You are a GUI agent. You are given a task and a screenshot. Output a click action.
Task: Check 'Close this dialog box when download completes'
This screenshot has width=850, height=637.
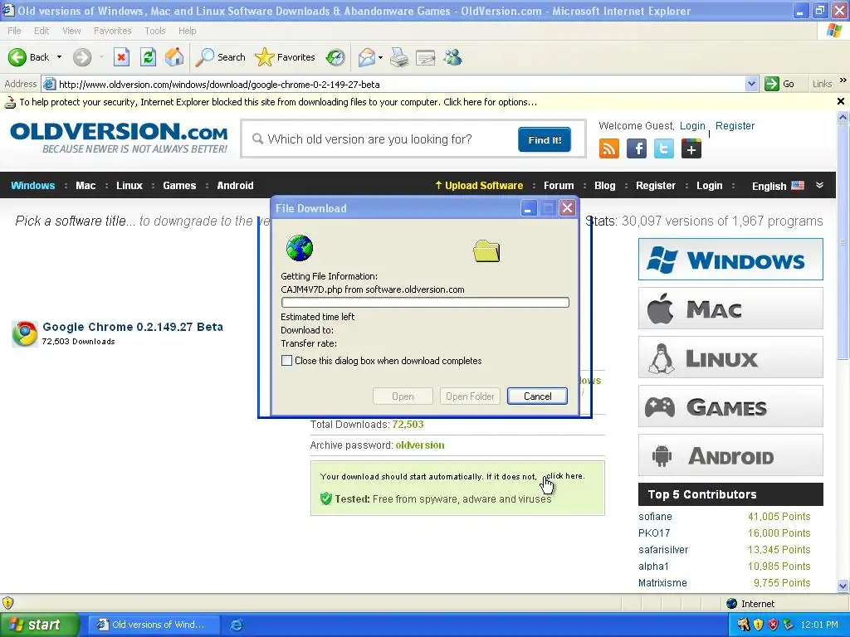click(286, 361)
